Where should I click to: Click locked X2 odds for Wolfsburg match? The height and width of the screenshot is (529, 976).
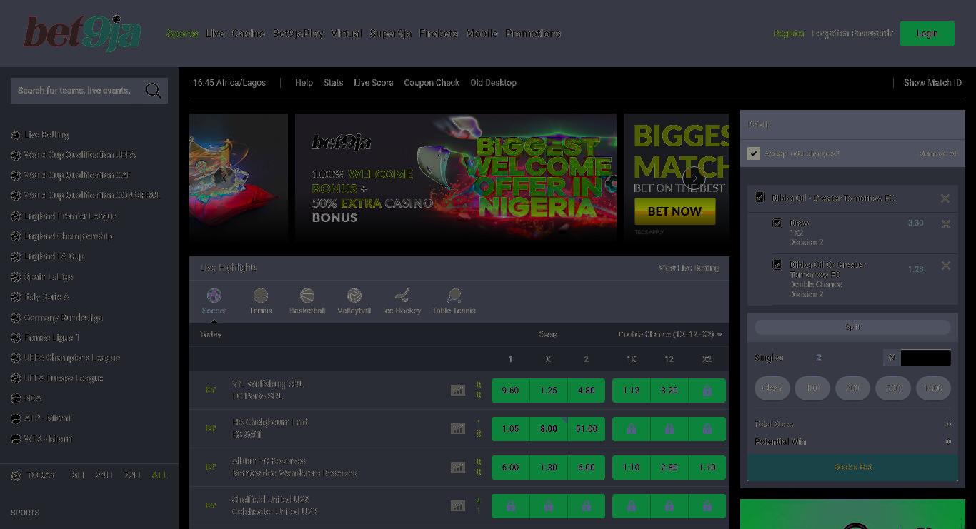707,391
